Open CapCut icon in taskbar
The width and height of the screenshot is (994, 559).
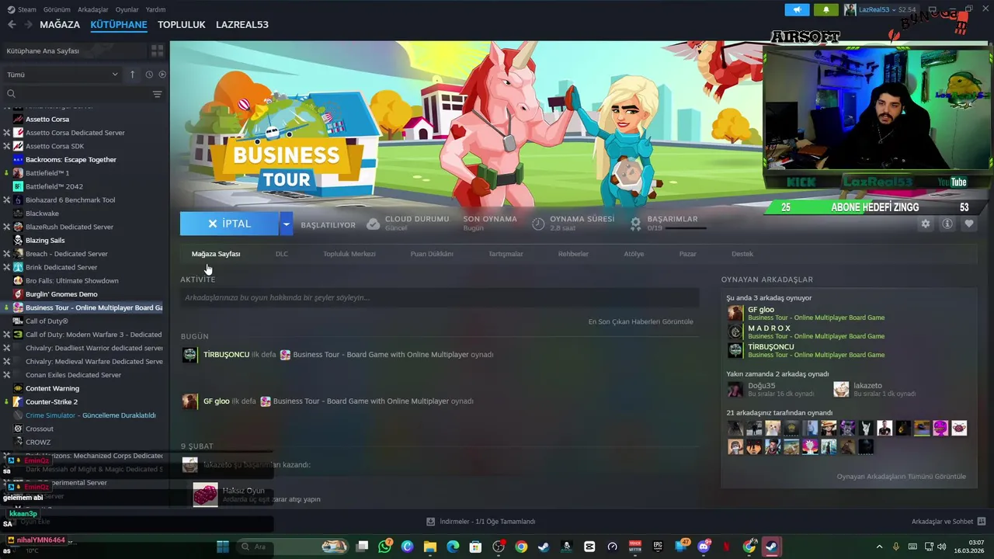[x=589, y=547]
